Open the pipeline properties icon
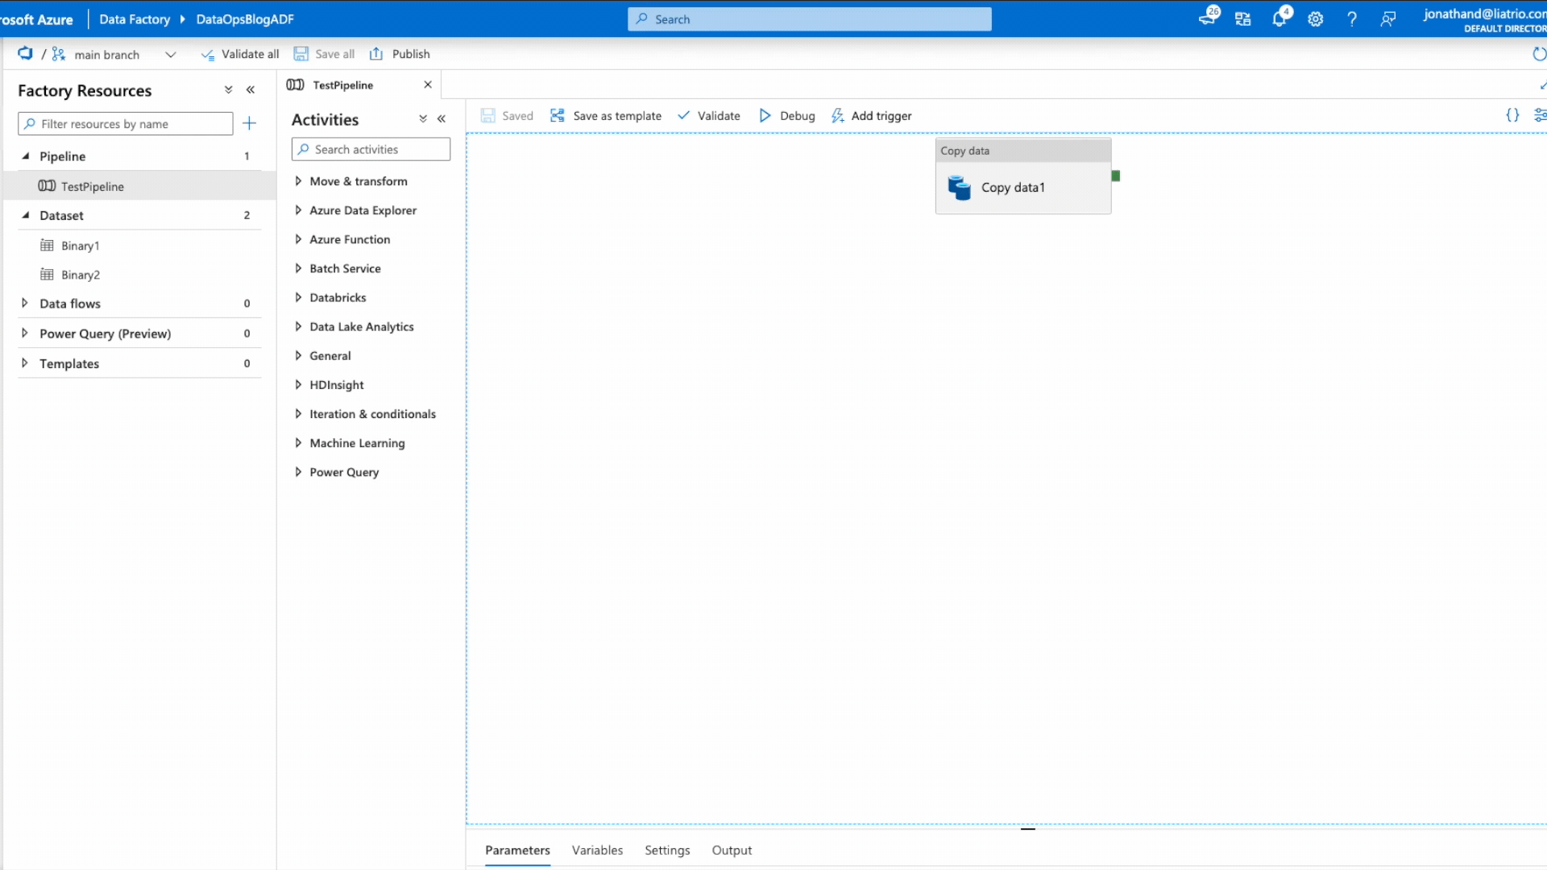Viewport: 1547px width, 870px height. (x=1540, y=115)
